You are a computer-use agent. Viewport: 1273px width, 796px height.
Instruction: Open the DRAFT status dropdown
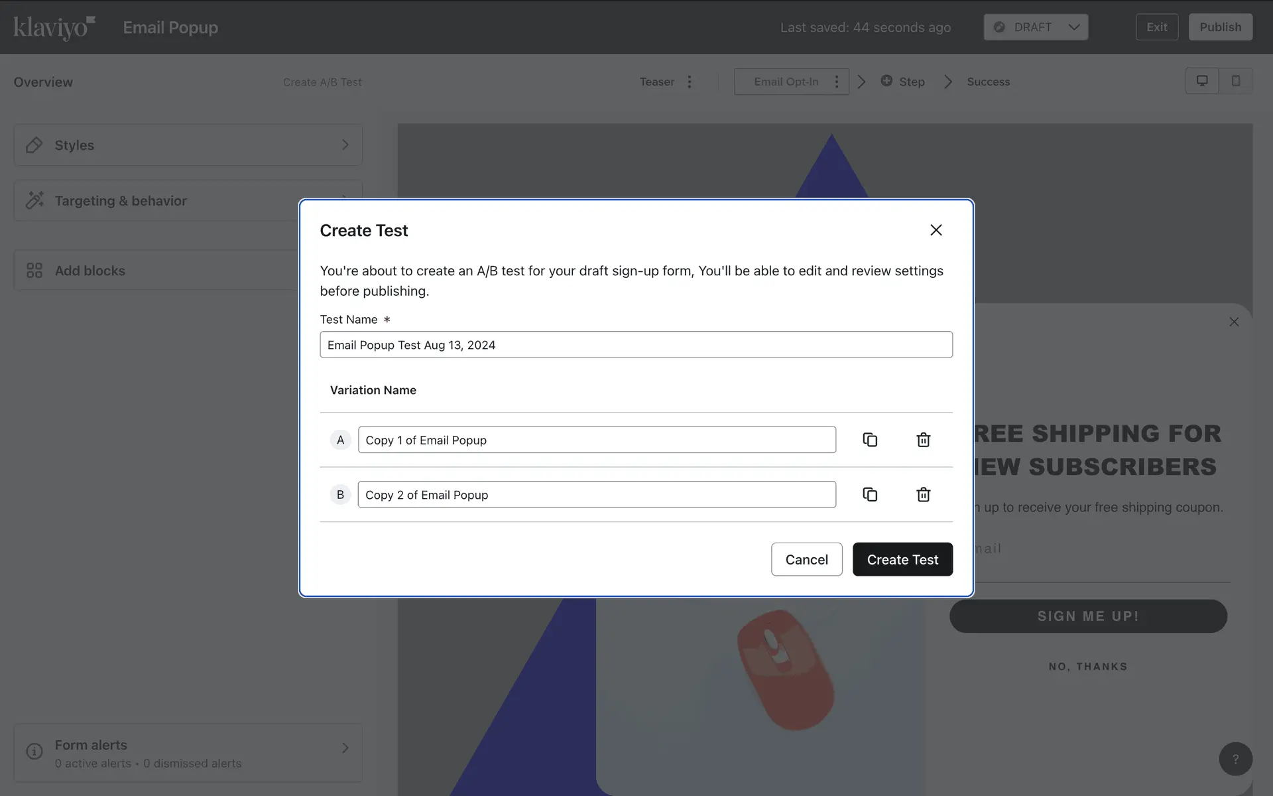[x=1036, y=27]
